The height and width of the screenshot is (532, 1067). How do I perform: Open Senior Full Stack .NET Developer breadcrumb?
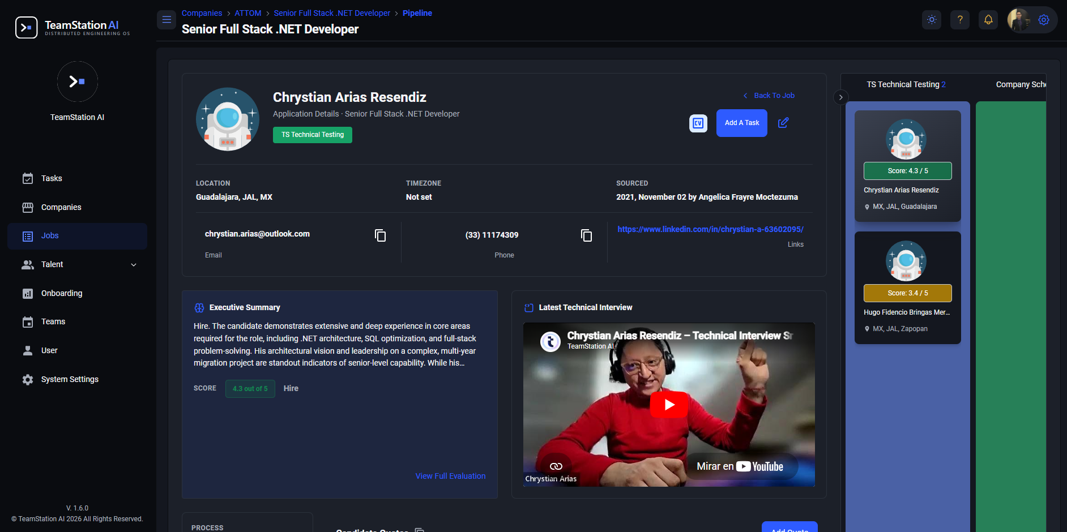coord(332,13)
